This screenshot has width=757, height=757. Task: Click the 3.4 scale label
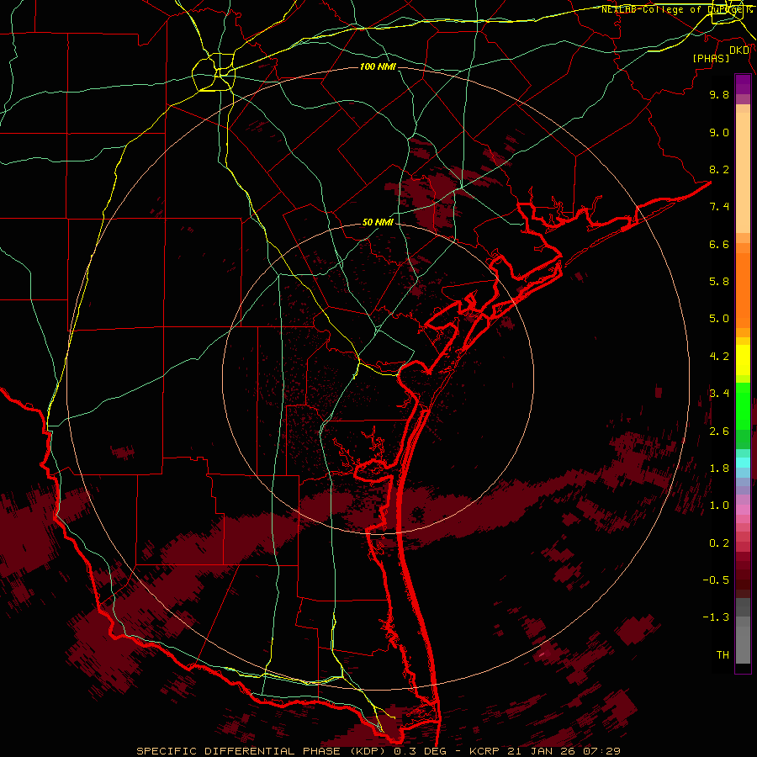point(719,394)
